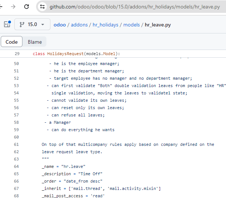The height and width of the screenshot is (198, 226).
Task: Select line number 58
Action: coord(17,122)
